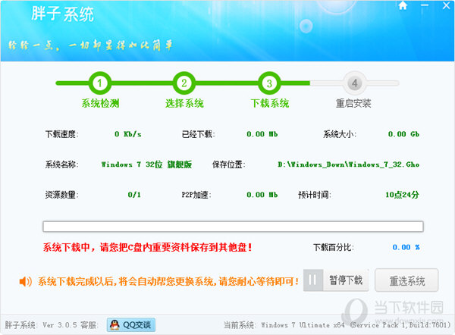Click the step 2 circle icon
Image resolution: width=455 pixels, height=335 pixels.
184,83
